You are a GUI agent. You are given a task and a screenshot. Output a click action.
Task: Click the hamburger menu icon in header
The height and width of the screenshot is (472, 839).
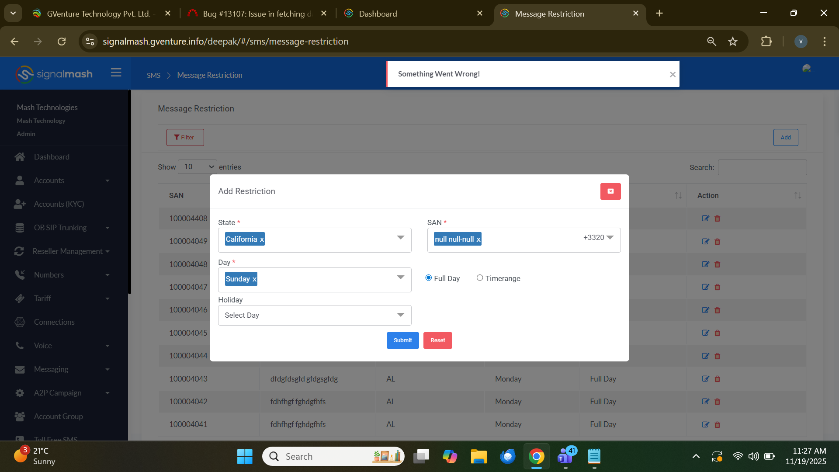point(116,73)
